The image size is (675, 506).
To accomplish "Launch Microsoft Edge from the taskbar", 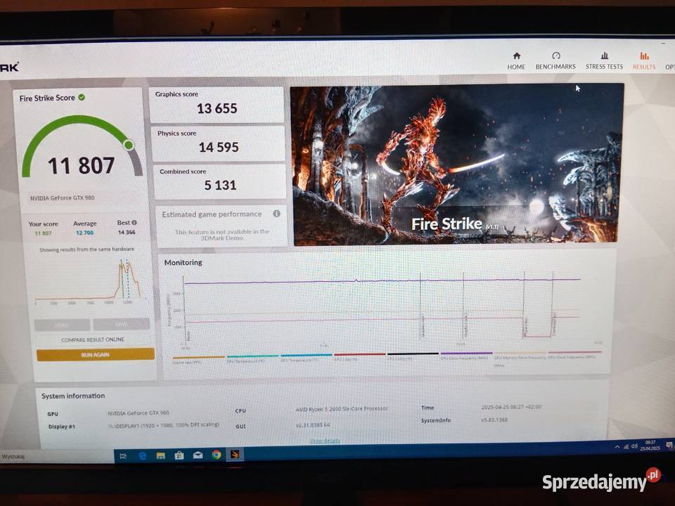I will tap(142, 455).
